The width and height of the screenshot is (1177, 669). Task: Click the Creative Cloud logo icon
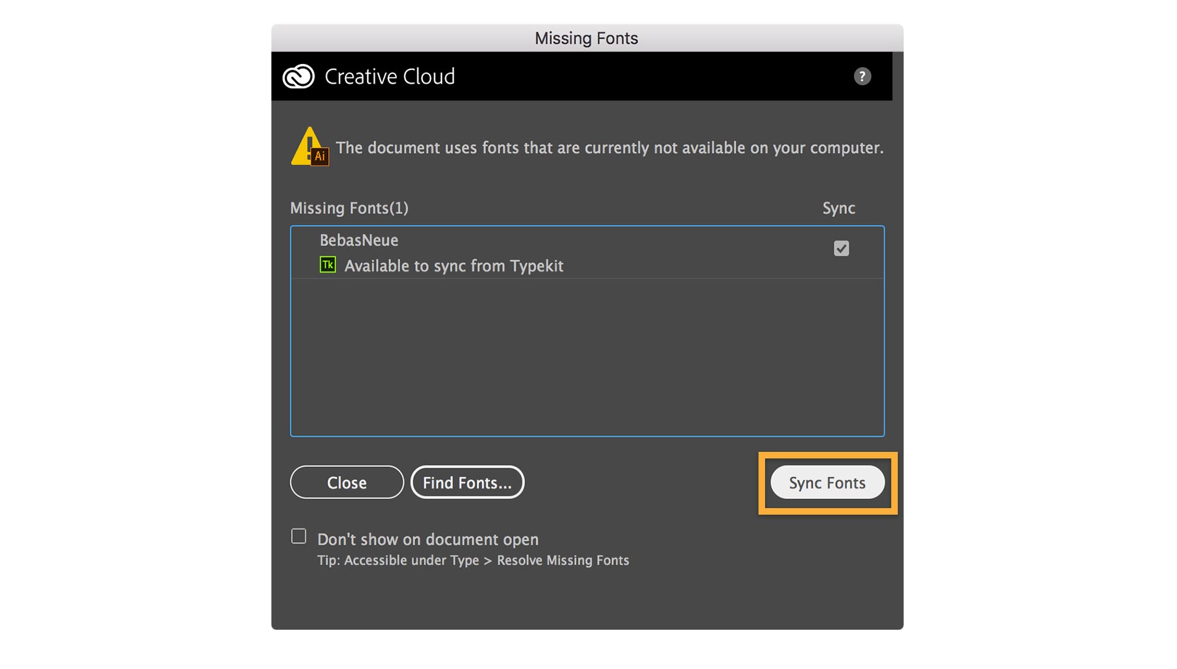pos(299,77)
